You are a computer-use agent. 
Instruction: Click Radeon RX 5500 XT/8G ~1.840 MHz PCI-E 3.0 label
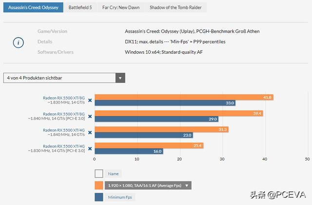pos(57,116)
